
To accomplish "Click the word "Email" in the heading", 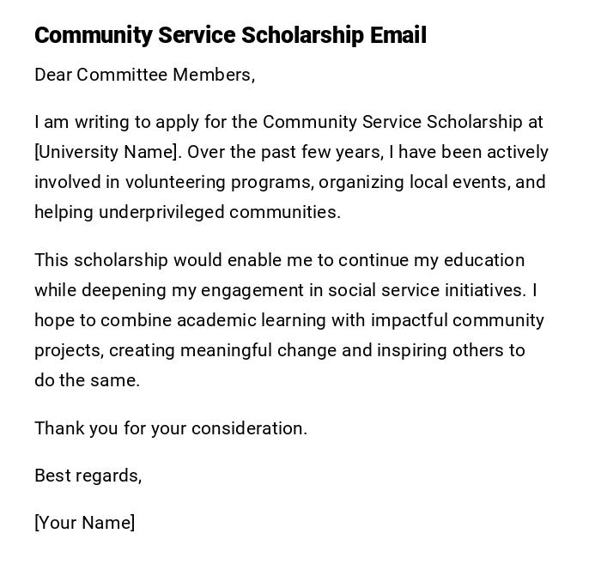I will 398,35.
